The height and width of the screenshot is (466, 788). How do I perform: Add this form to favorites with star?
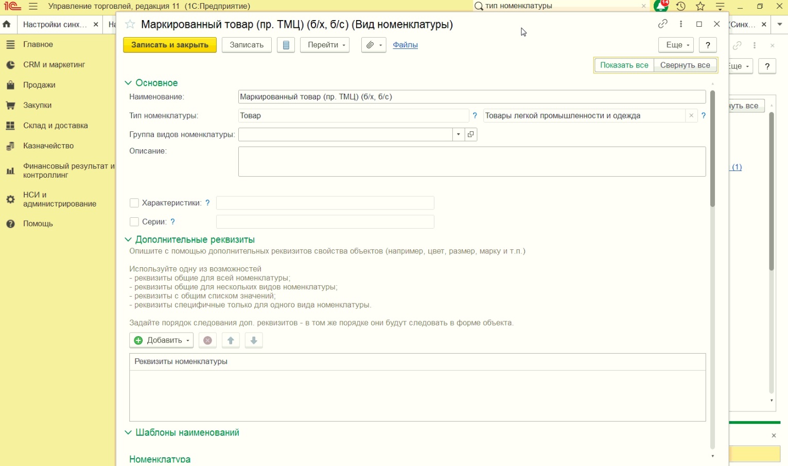click(130, 24)
